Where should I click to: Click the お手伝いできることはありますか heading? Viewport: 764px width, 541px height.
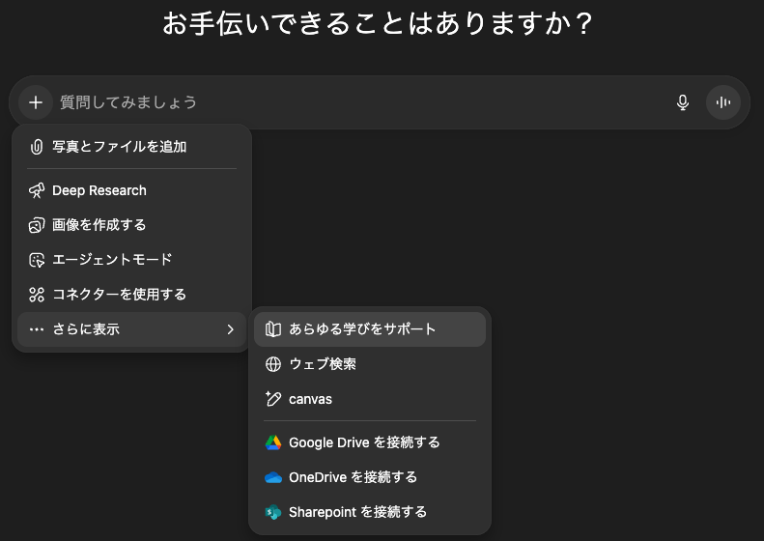[377, 23]
